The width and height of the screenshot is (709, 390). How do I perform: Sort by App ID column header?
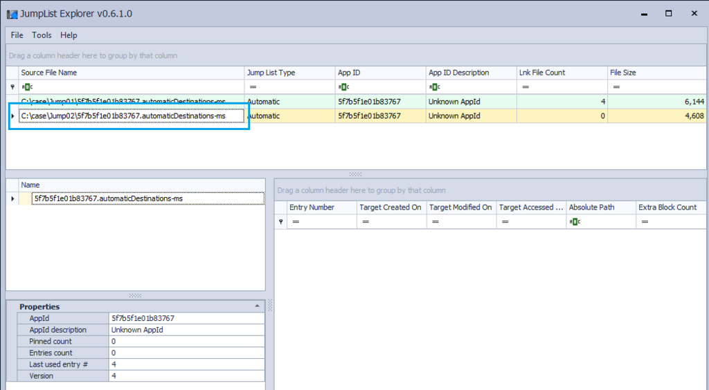[380, 73]
